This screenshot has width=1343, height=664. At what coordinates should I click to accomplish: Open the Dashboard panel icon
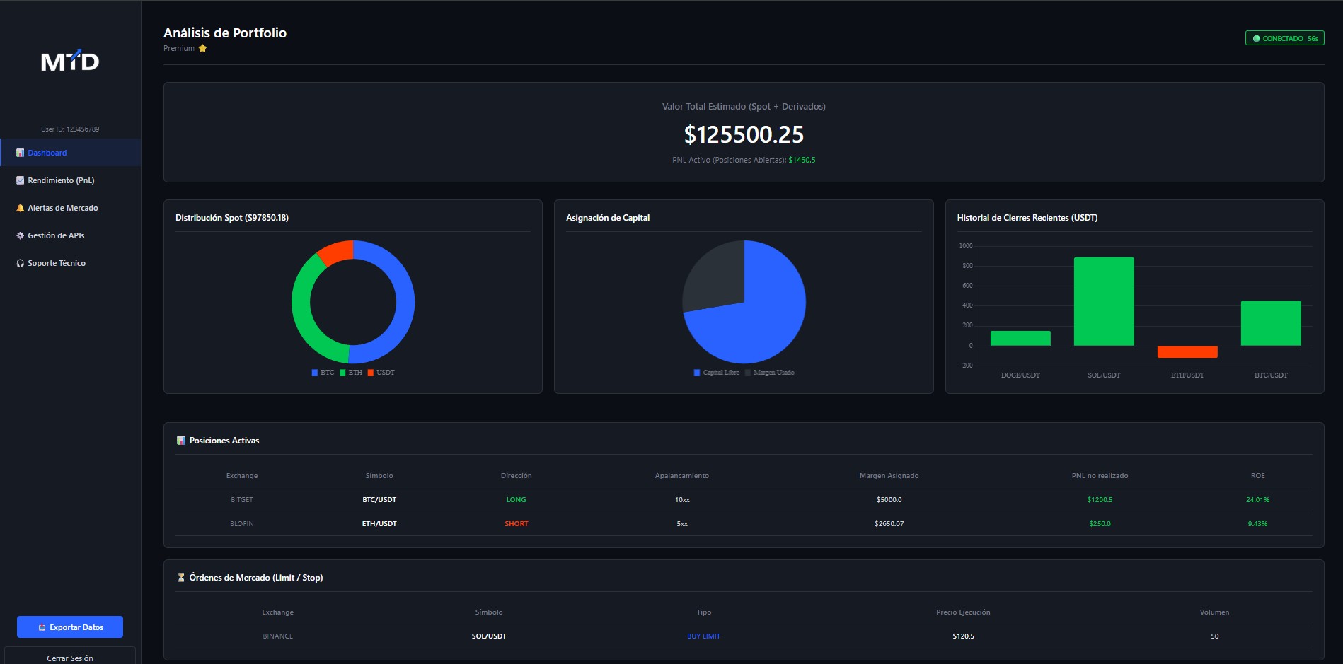pyautogui.click(x=21, y=153)
